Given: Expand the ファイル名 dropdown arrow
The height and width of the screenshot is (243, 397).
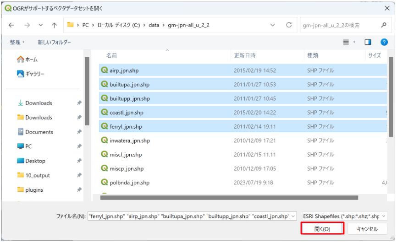Looking at the screenshot, I should click(293, 216).
